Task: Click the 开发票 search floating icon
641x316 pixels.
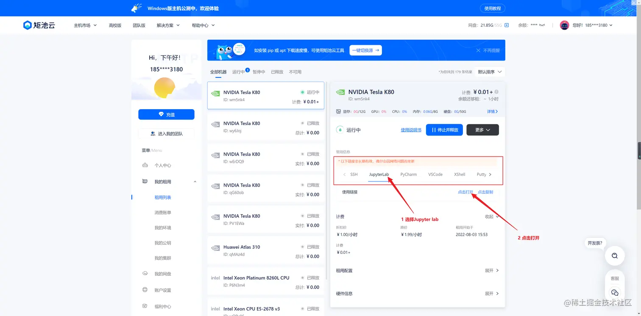Action: 614,256
